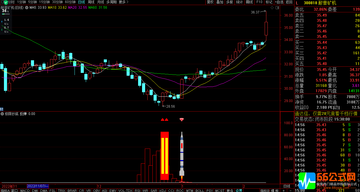
Task: Click the red-yellow striped signal bar
Action: coord(165,156)
